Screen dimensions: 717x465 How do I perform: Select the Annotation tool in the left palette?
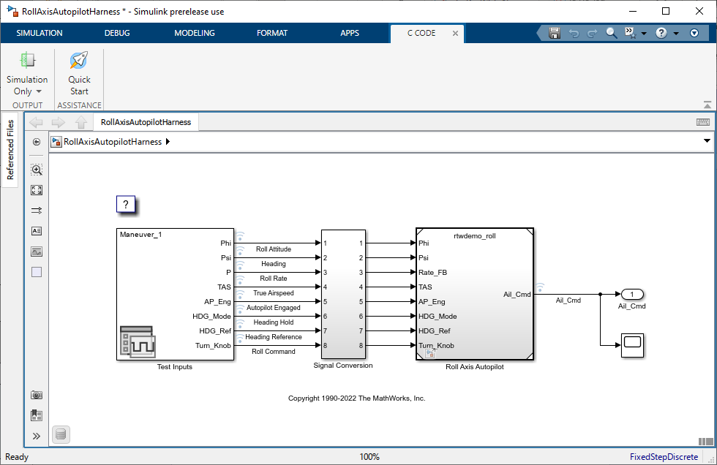36,230
